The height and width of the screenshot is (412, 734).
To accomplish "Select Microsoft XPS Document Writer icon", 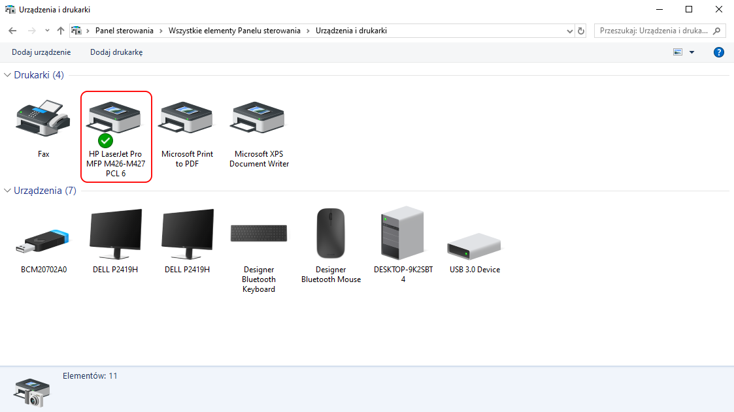I will [x=259, y=118].
